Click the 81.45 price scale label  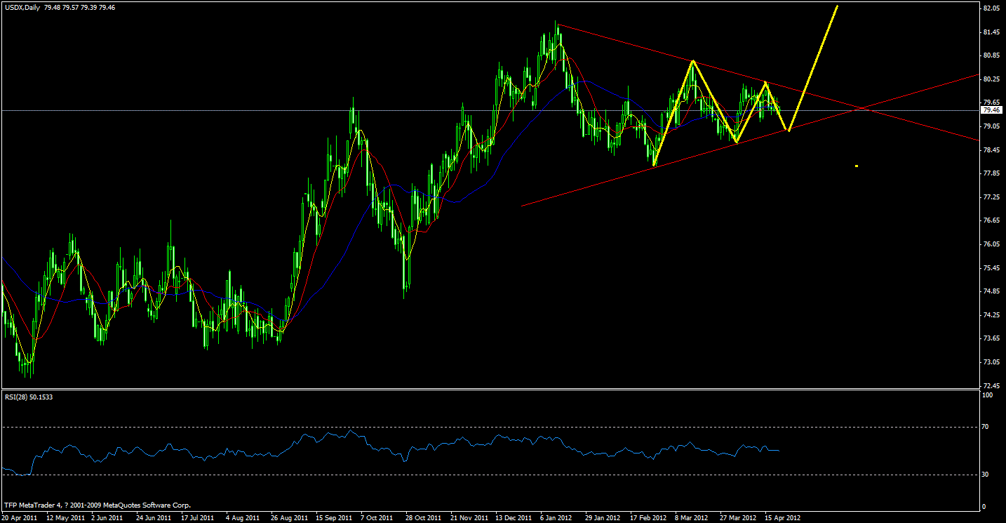tap(992, 32)
